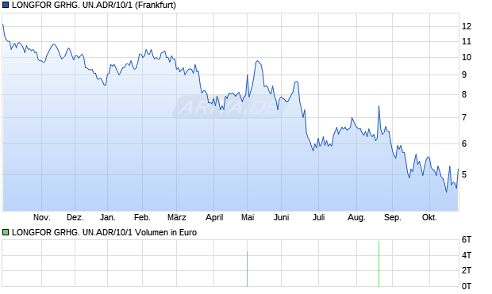
Task: Click the Feb. axis label
Action: pyautogui.click(x=143, y=217)
